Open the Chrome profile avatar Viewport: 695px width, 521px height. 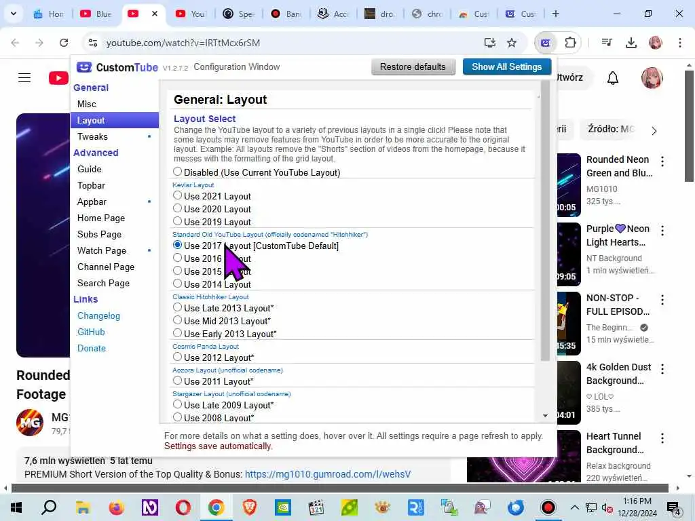[x=655, y=43]
